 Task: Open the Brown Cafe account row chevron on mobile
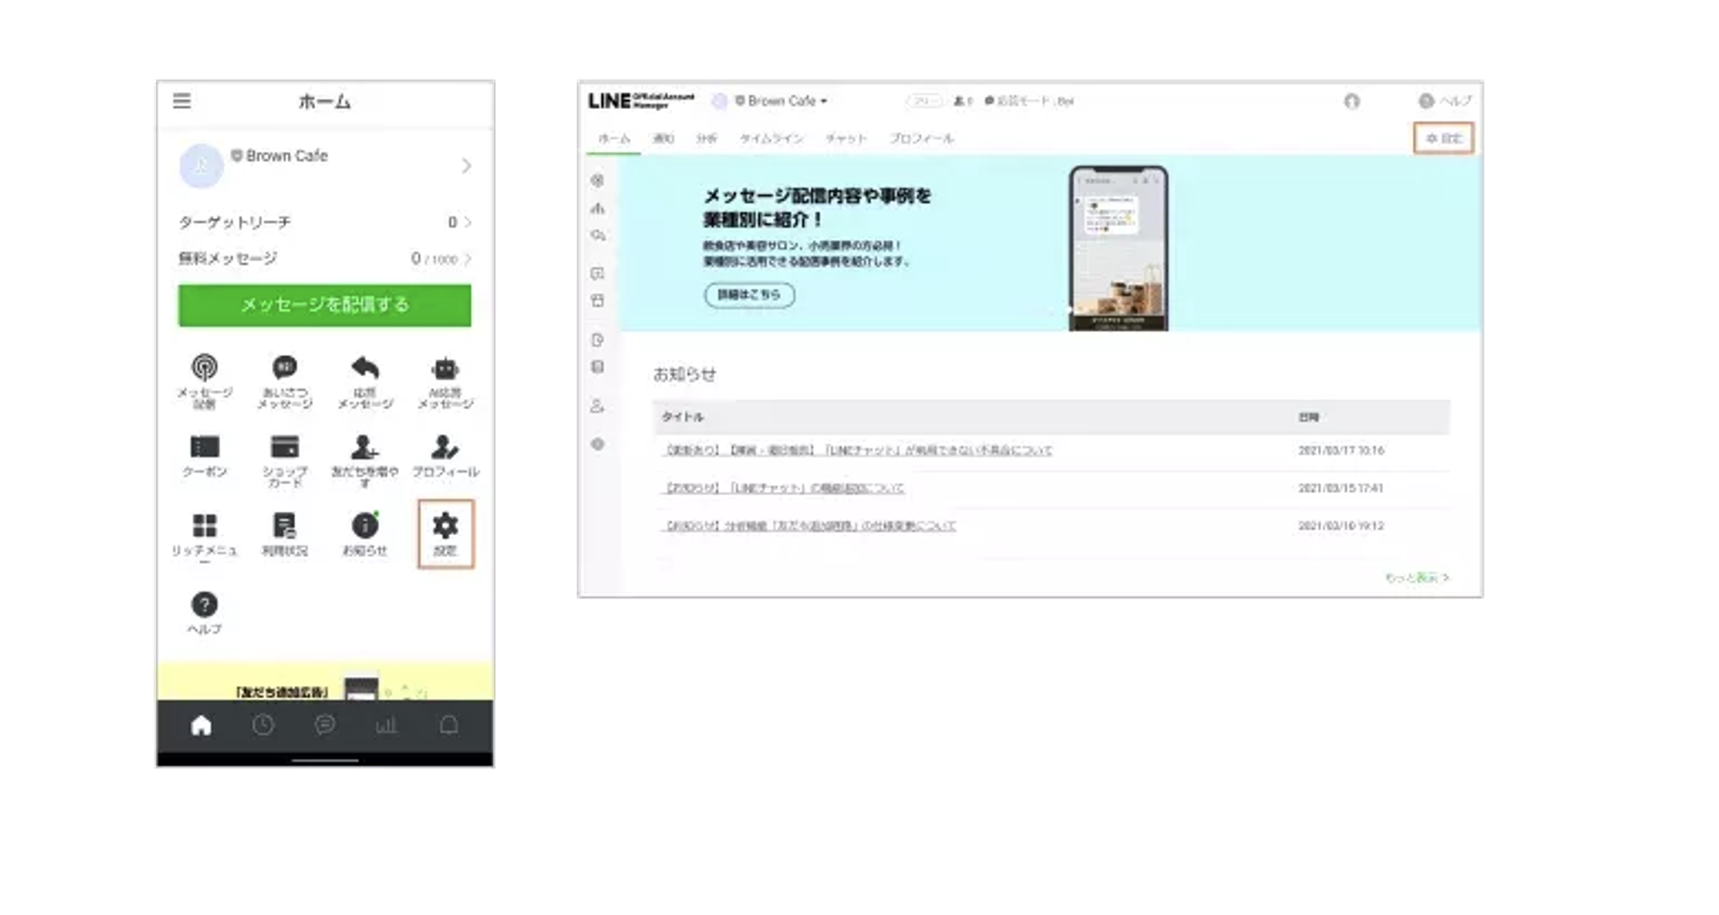(466, 166)
